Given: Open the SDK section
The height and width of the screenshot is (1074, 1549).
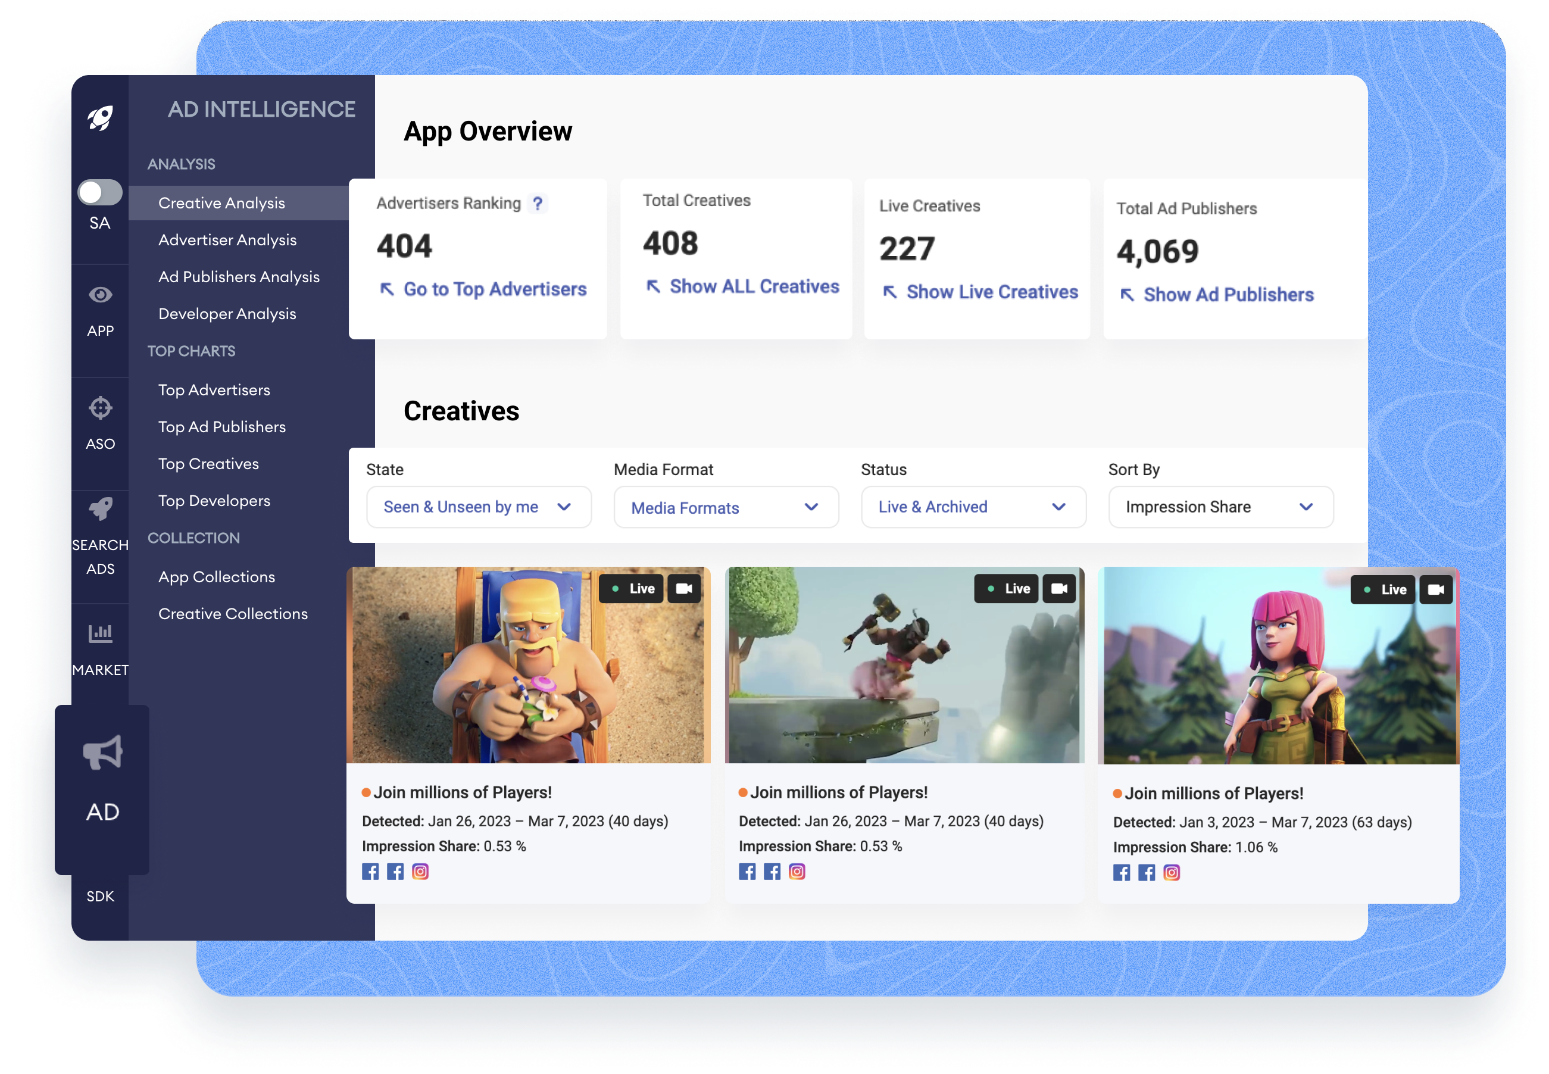Looking at the screenshot, I should tap(100, 897).
